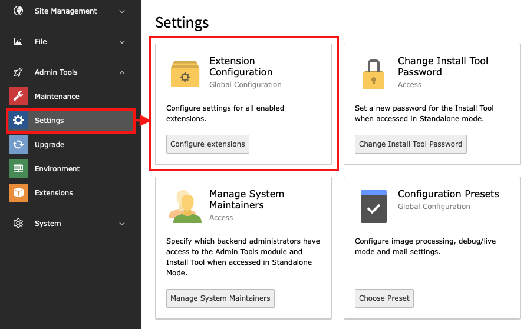Select the Admin Tools menu label
527x329 pixels.
tap(56, 72)
